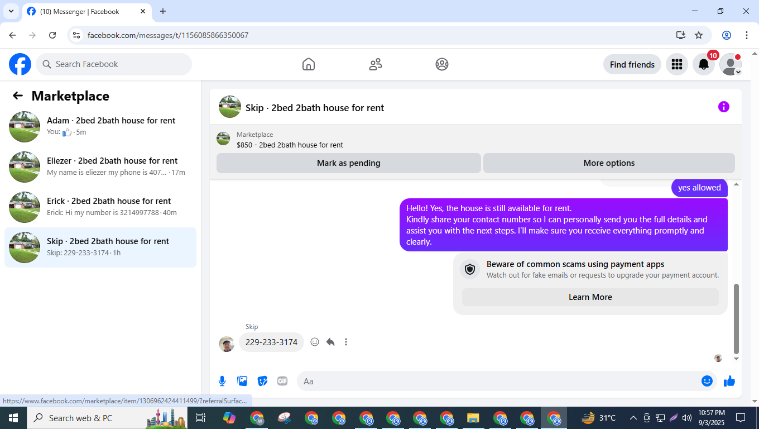Open a new browser tab
Screen dimensions: 759x429
coord(163,11)
